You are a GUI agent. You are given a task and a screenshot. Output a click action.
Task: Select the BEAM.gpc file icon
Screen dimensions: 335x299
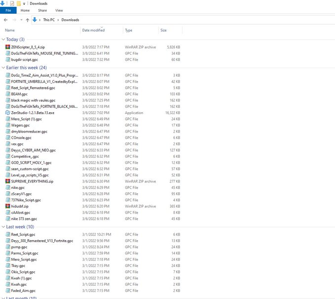tap(8, 94)
